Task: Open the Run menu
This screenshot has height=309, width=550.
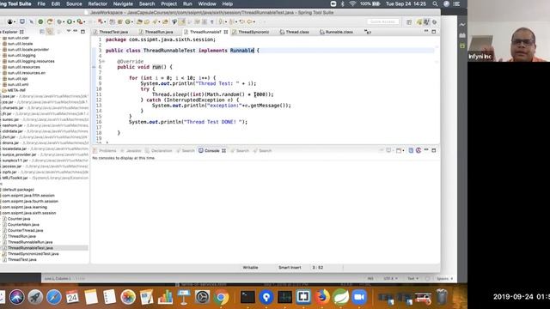Action: 187,3
